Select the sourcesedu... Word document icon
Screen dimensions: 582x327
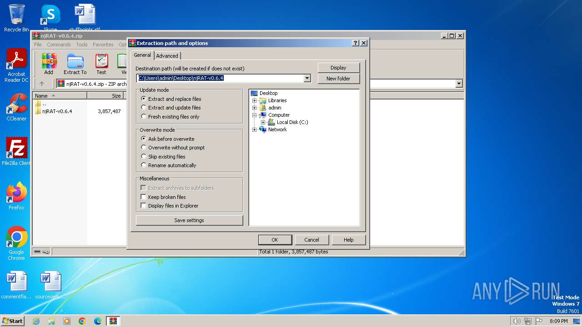tap(50, 285)
